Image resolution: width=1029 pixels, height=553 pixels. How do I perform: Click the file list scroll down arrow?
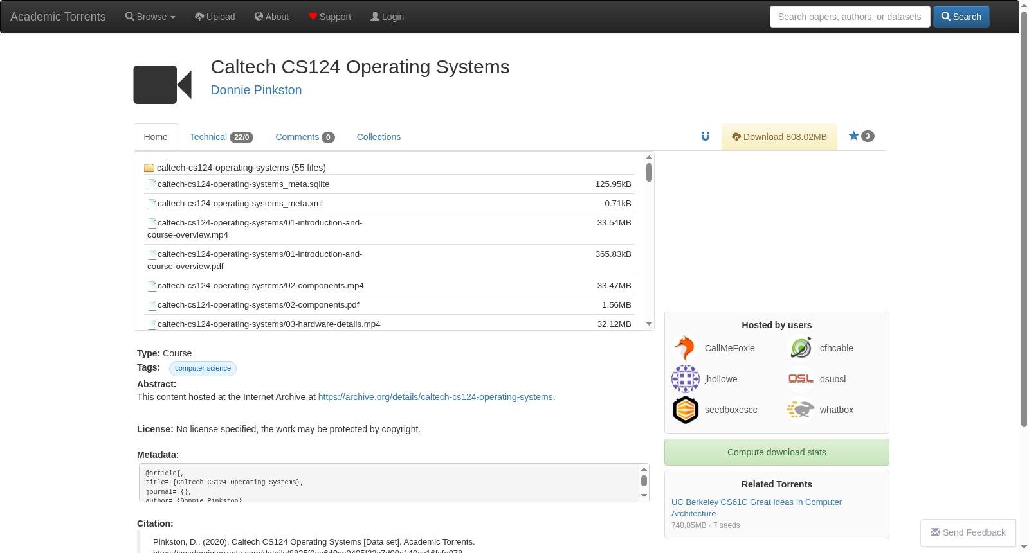click(649, 324)
